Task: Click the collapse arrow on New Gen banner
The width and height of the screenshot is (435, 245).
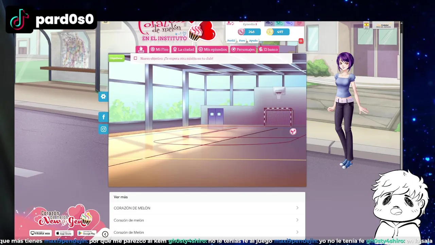Action: tap(105, 234)
